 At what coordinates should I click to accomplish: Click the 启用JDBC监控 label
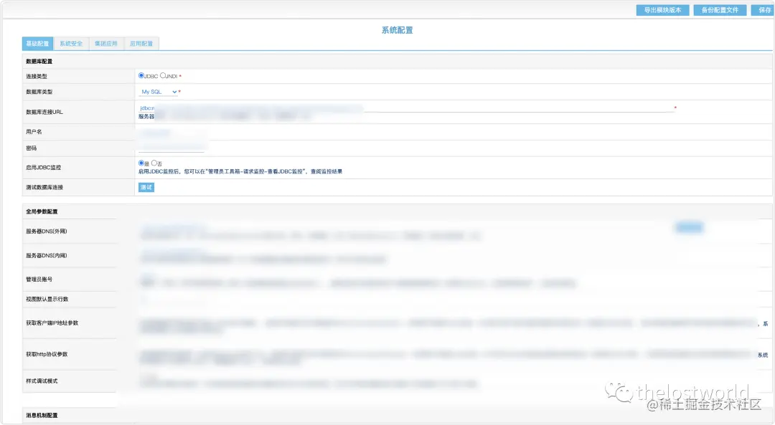coord(44,167)
